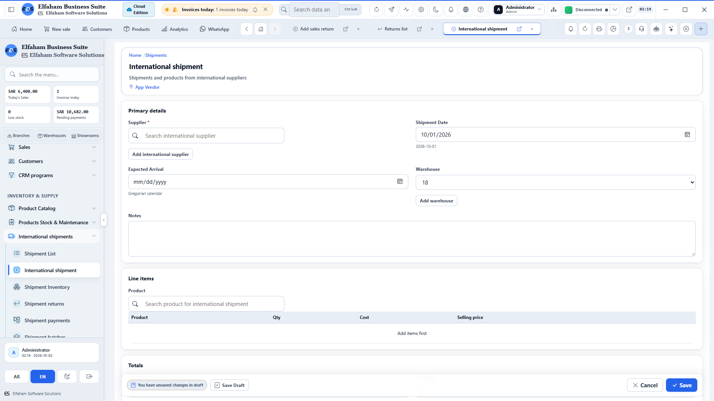Toggle the sidebar panel icon
Image resolution: width=714 pixels, height=401 pixels.
tap(11, 10)
